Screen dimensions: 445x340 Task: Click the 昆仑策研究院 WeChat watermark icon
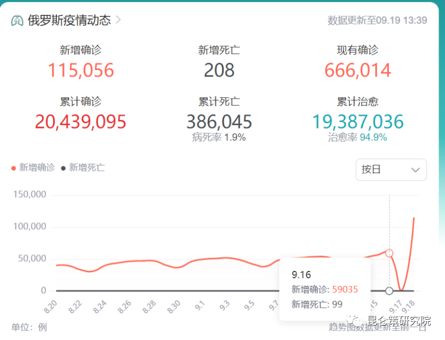pos(355,321)
